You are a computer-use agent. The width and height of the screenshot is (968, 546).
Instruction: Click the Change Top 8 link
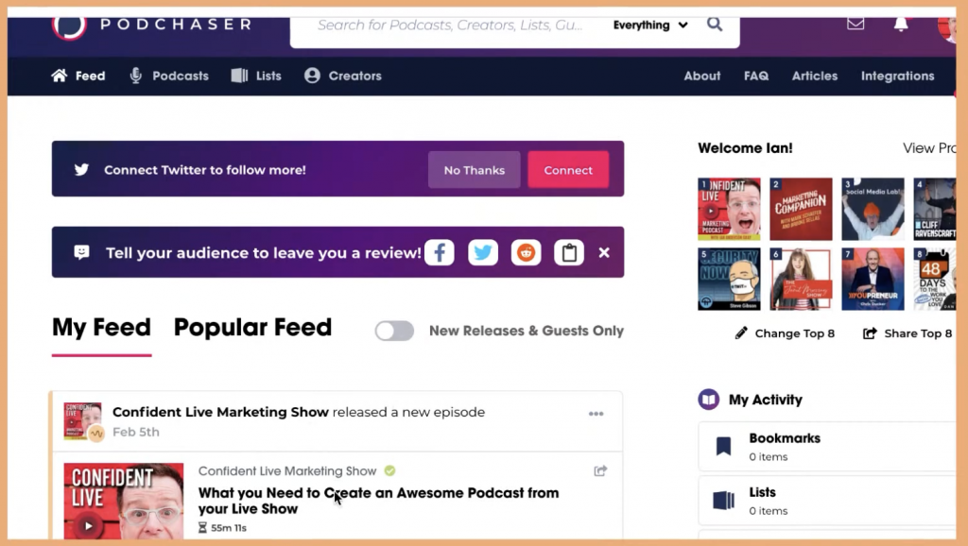(785, 333)
